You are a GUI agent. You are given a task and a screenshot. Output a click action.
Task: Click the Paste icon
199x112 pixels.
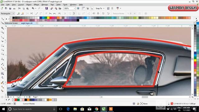pyautogui.click(x=28, y=8)
